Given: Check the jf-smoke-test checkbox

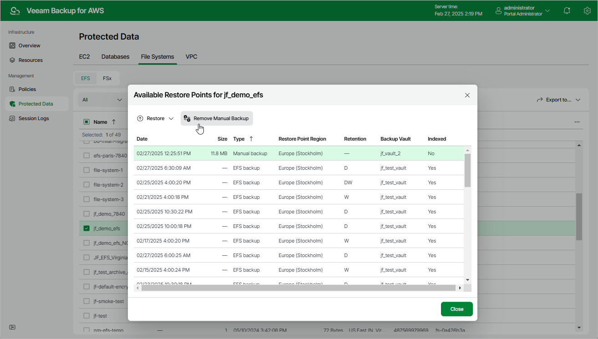Looking at the screenshot, I should (86, 301).
